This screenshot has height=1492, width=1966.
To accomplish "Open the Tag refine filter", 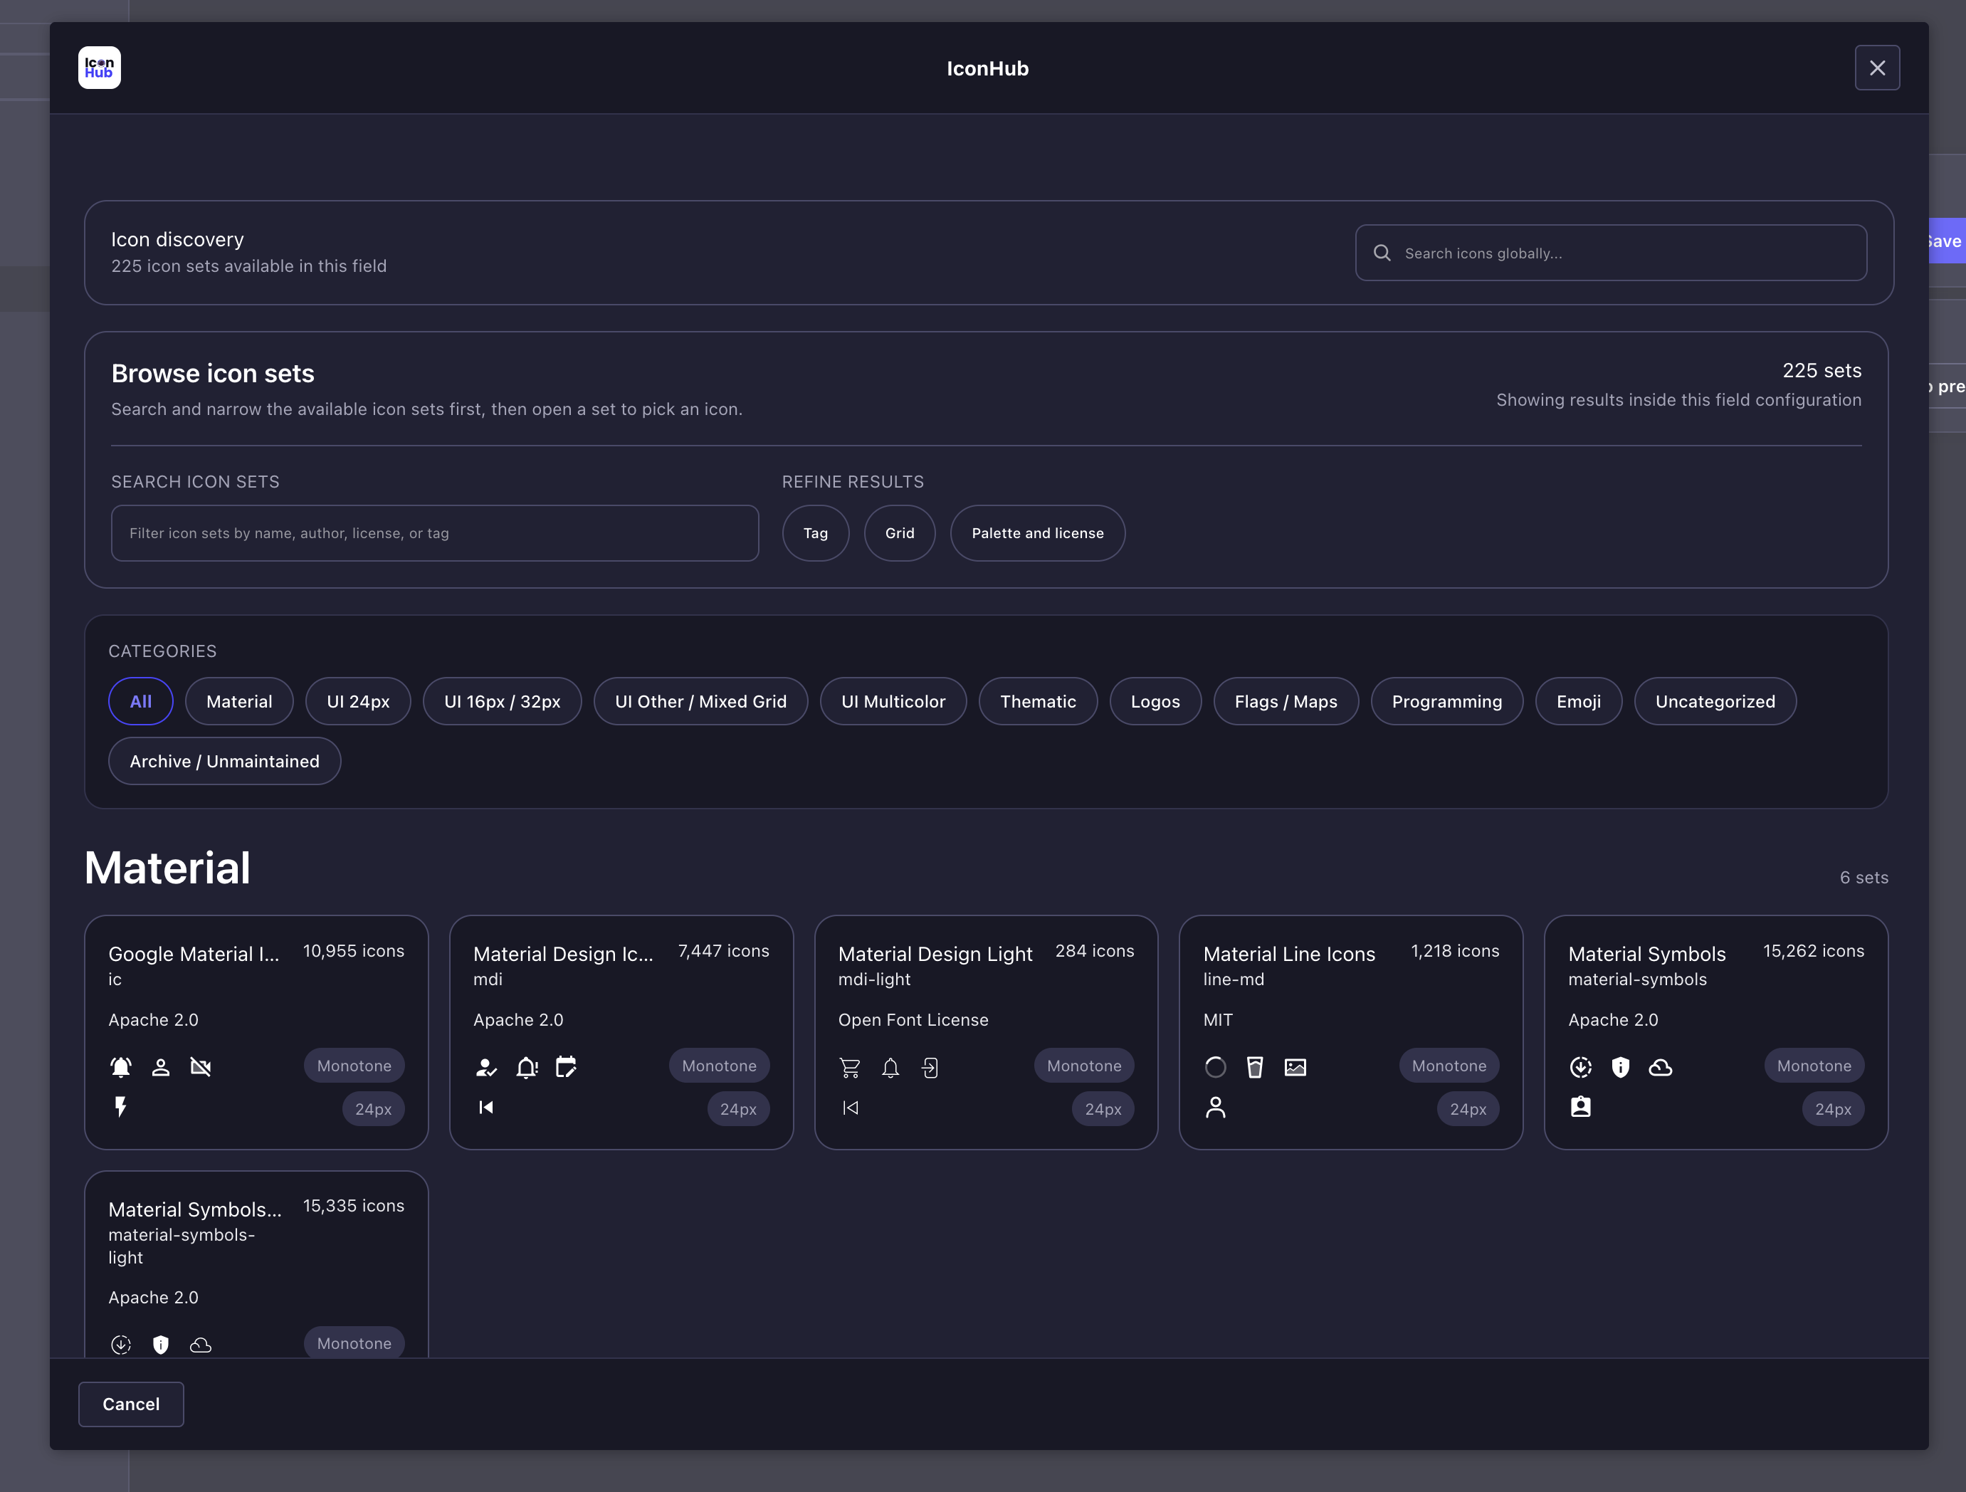I will [x=816, y=533].
